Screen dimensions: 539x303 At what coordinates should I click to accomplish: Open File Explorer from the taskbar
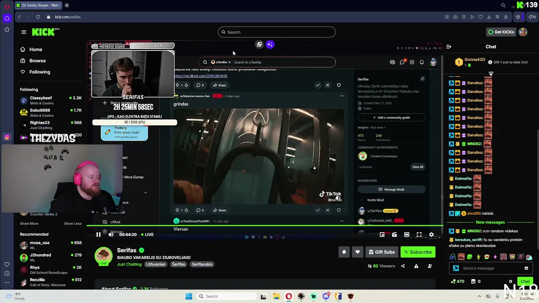click(276, 296)
